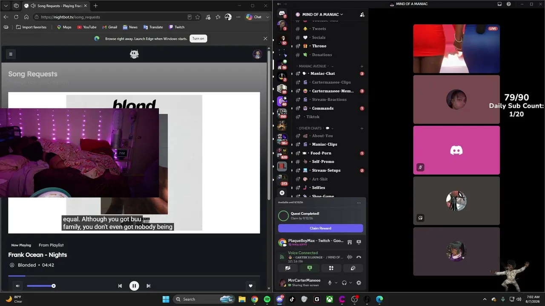The image size is (545, 306).
Task: Claim the Discord quest reward
Action: click(x=321, y=228)
